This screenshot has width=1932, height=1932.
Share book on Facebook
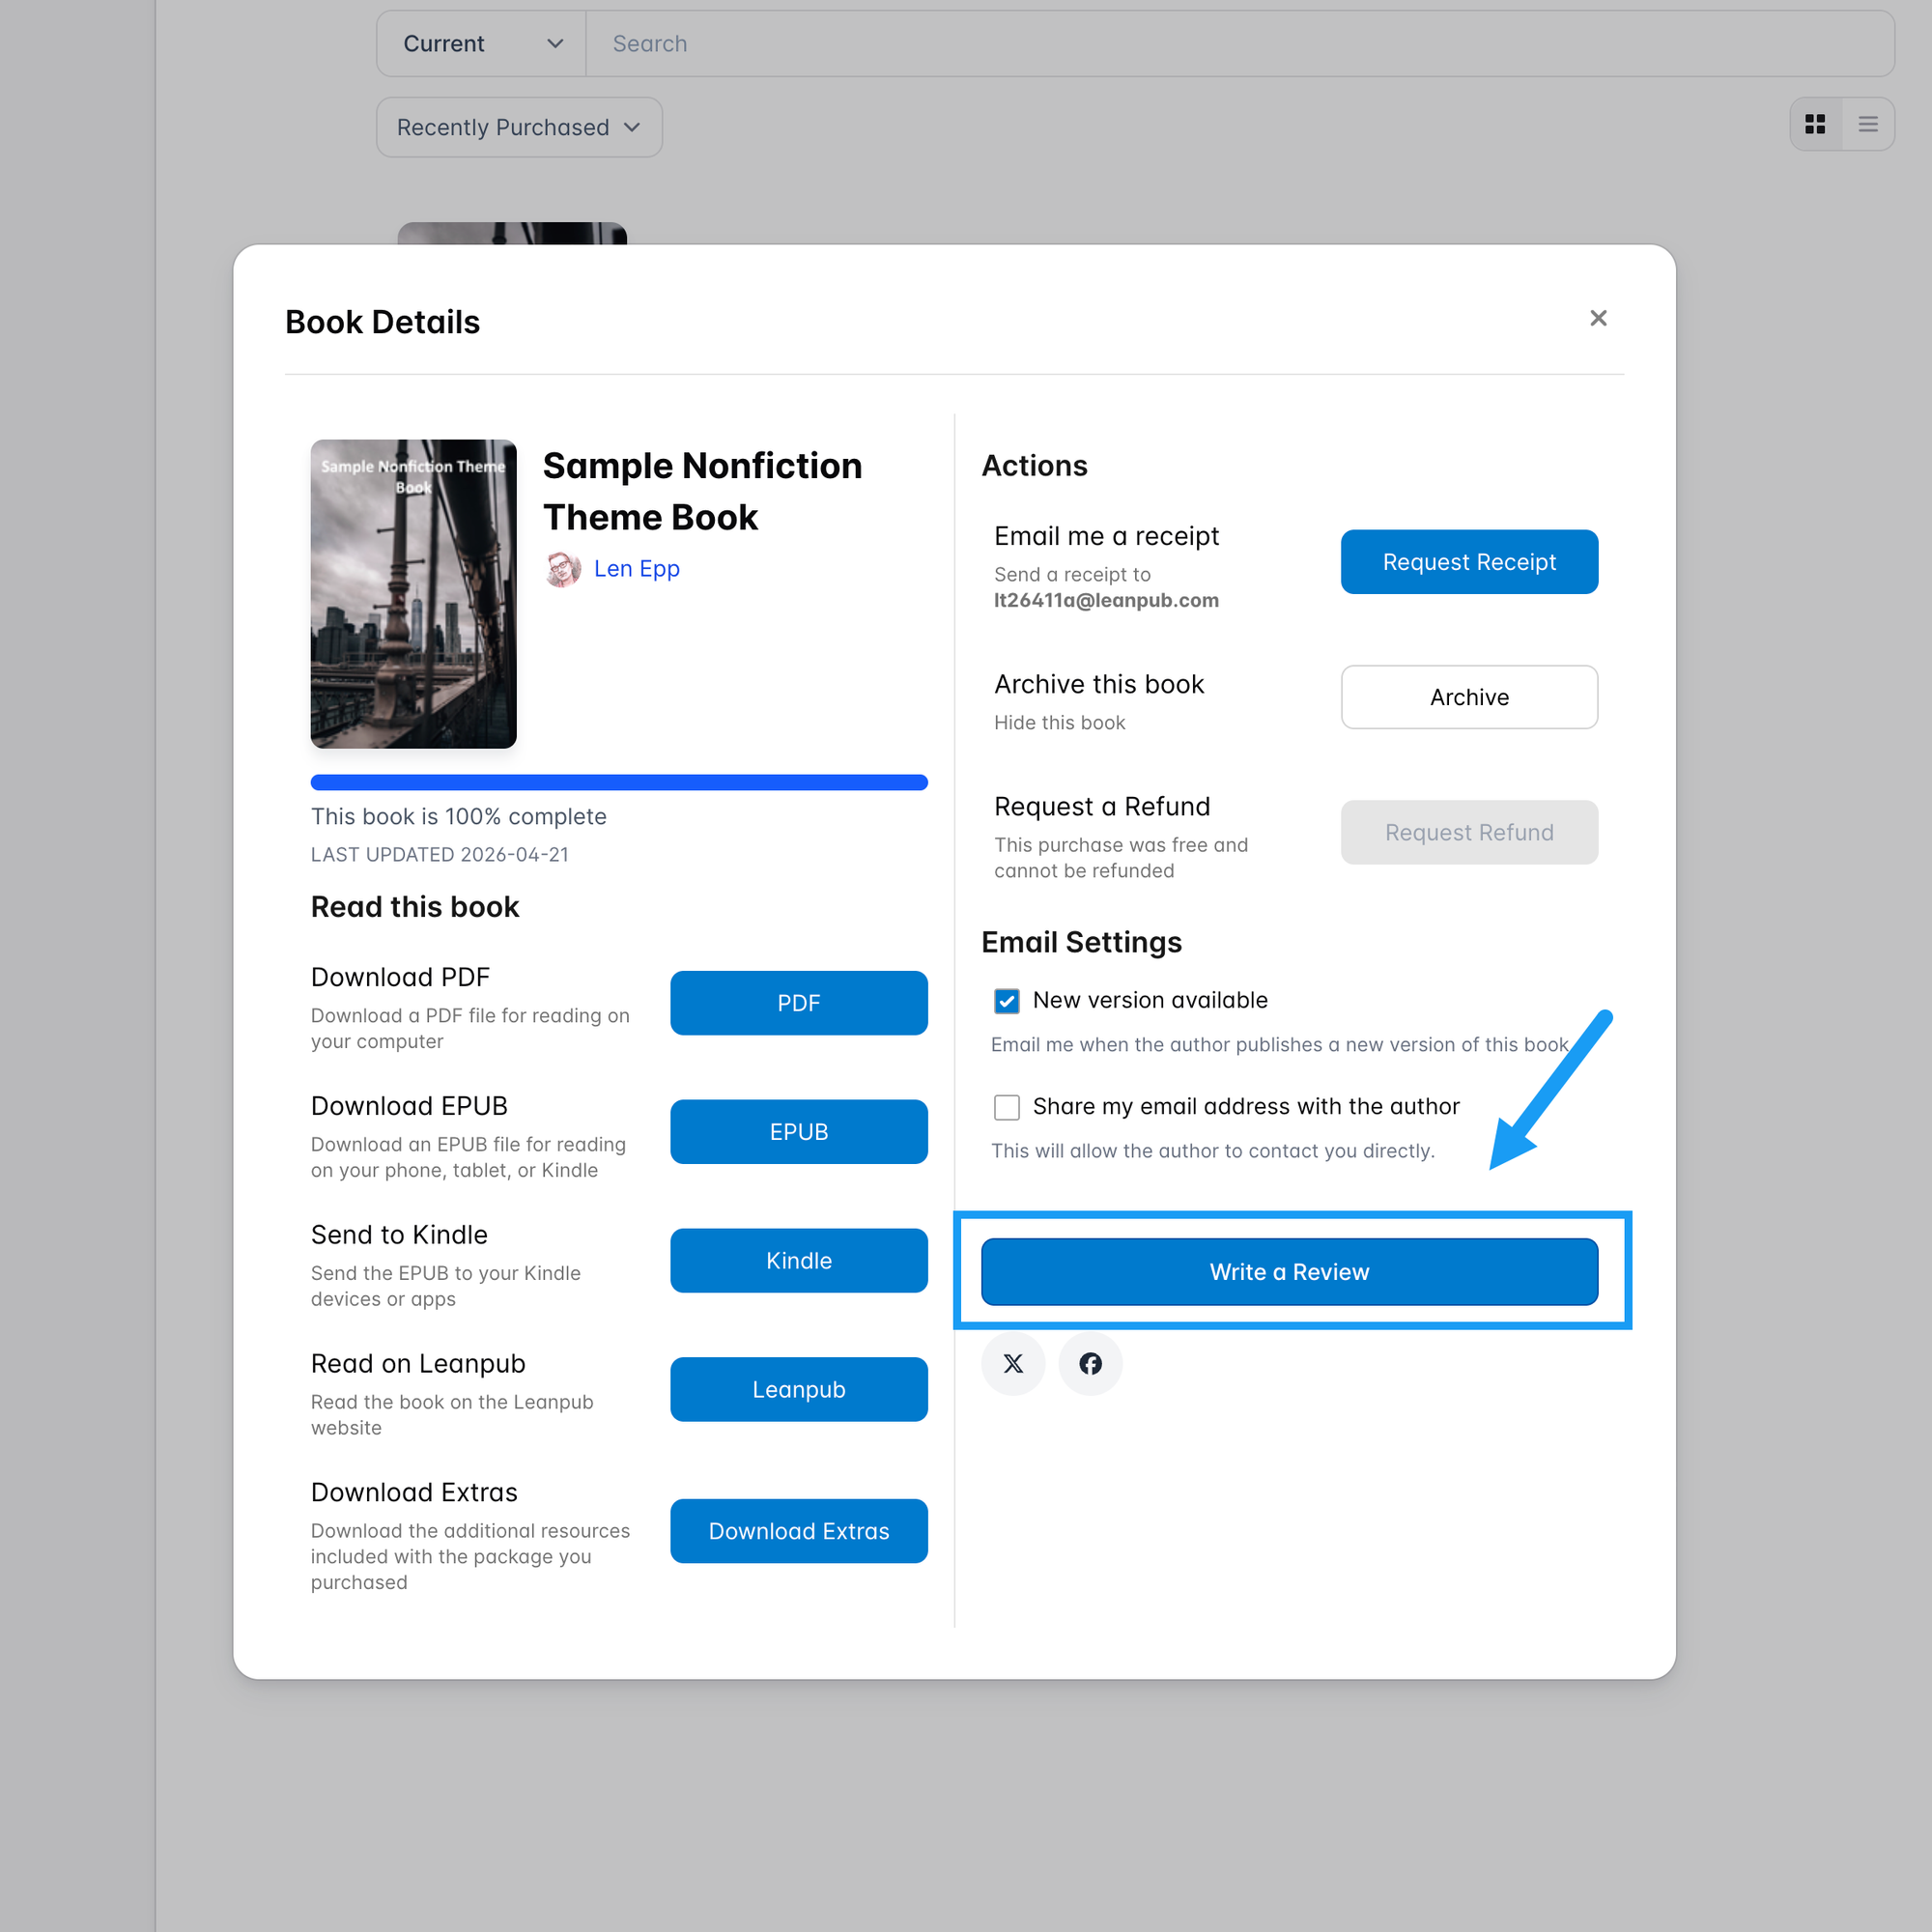point(1090,1363)
